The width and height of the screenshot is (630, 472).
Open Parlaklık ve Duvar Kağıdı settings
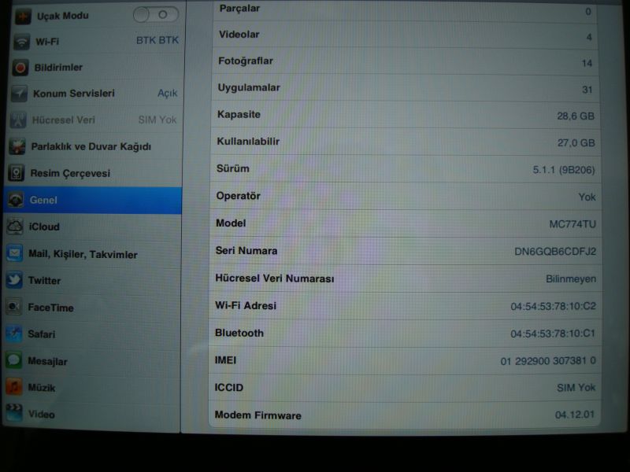tap(94, 146)
